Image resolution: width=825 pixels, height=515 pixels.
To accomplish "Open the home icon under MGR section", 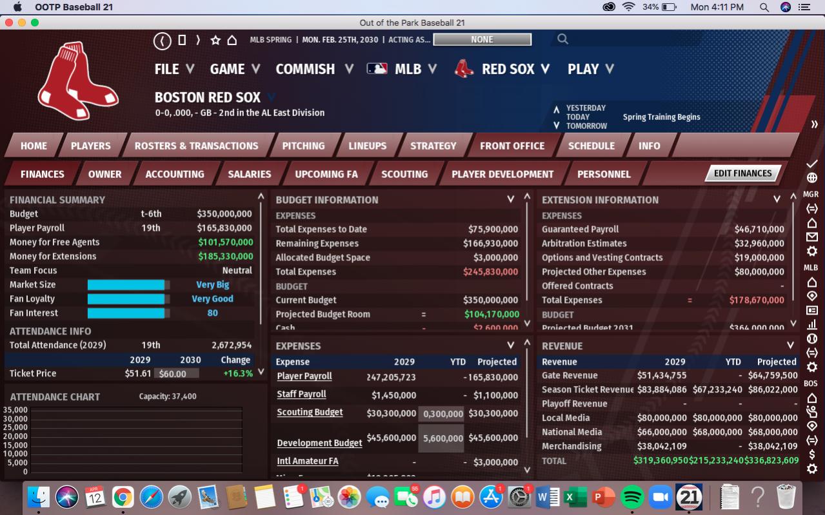I will pyautogui.click(x=812, y=223).
